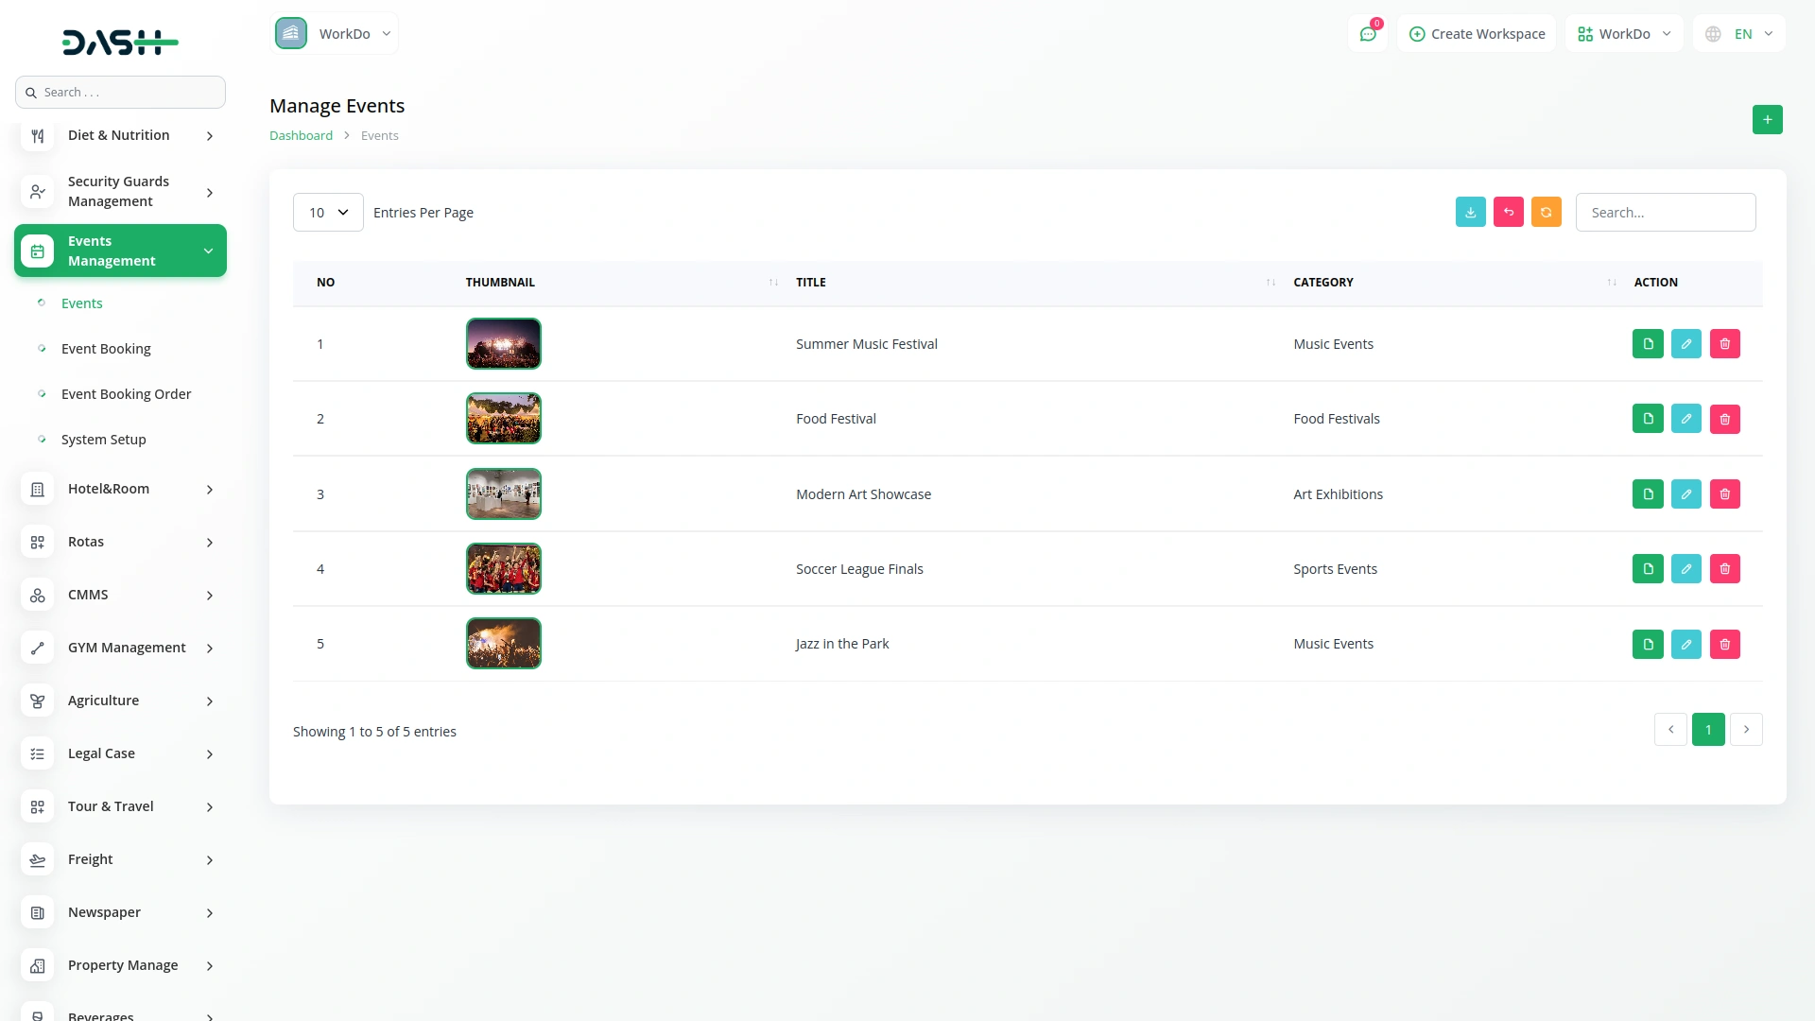Viewport: 1815px width, 1021px height.
Task: Expand the Hotel&Room sidebar menu
Action: [120, 489]
